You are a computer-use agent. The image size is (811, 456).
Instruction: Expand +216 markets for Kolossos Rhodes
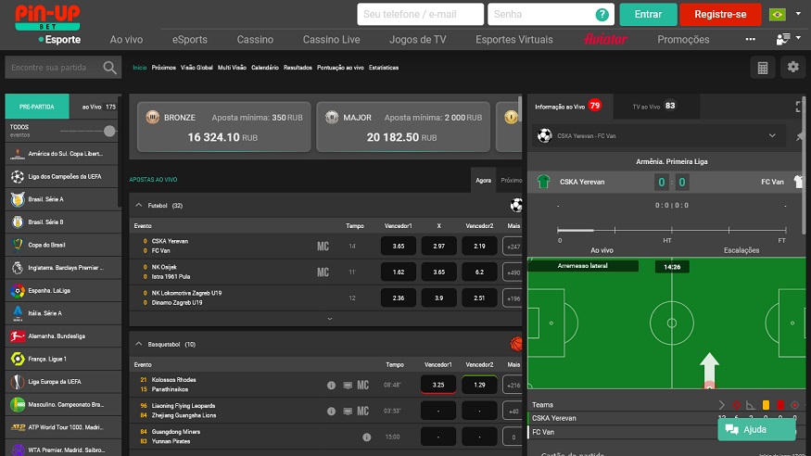point(513,386)
